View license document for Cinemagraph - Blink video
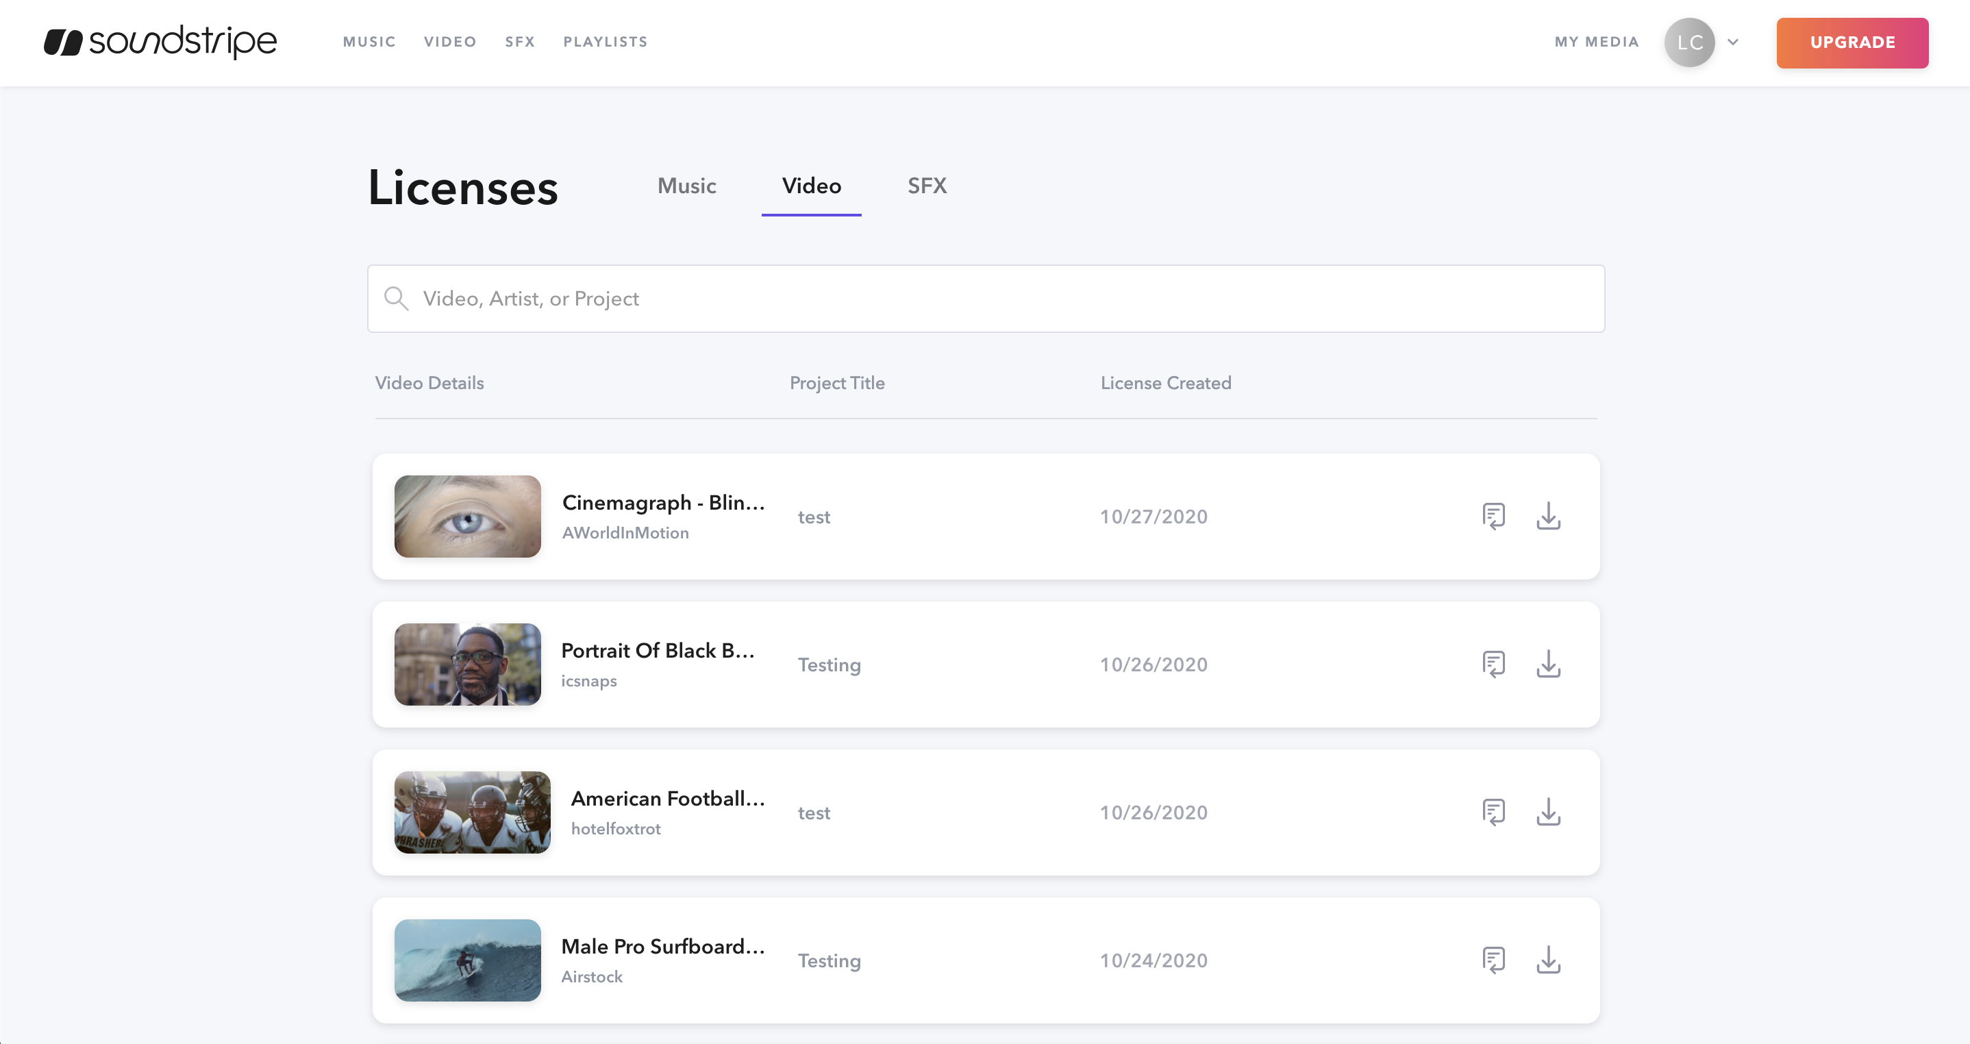The image size is (1970, 1044). (x=1493, y=517)
